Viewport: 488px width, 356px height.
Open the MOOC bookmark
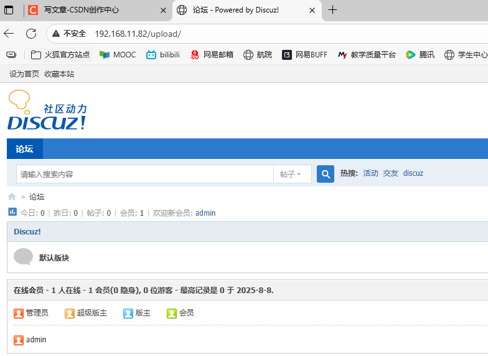click(x=117, y=55)
